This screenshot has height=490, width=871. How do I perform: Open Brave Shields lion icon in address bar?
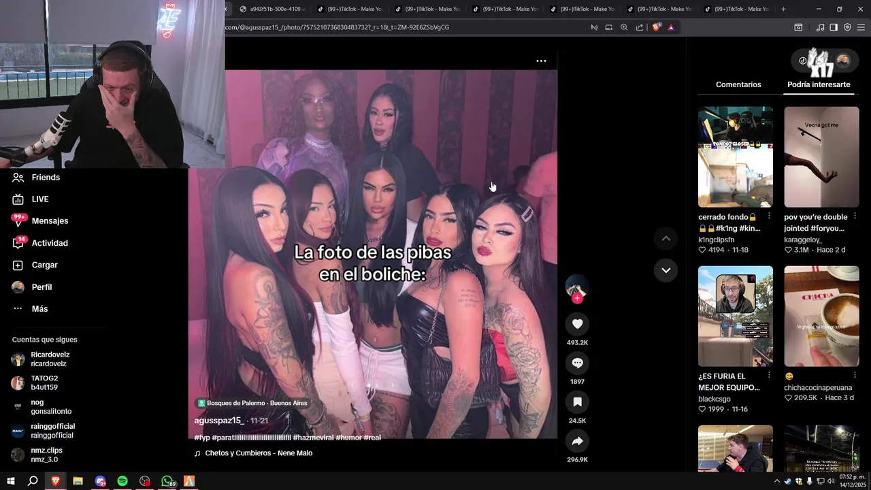click(656, 27)
